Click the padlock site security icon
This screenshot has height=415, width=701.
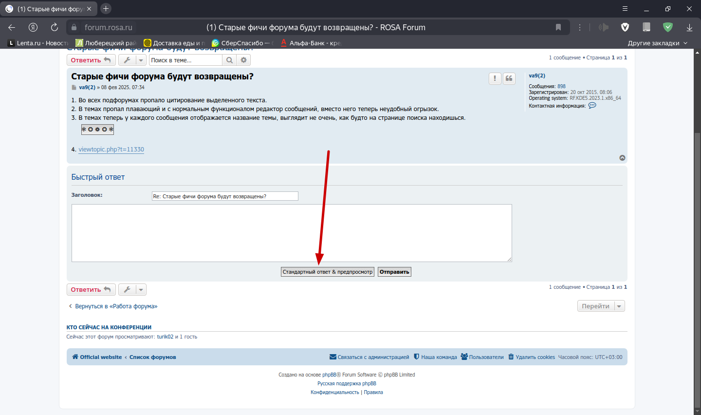(x=74, y=27)
